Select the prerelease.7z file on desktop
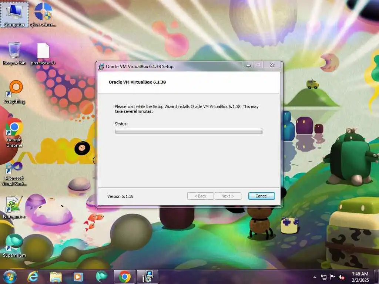 [43, 53]
